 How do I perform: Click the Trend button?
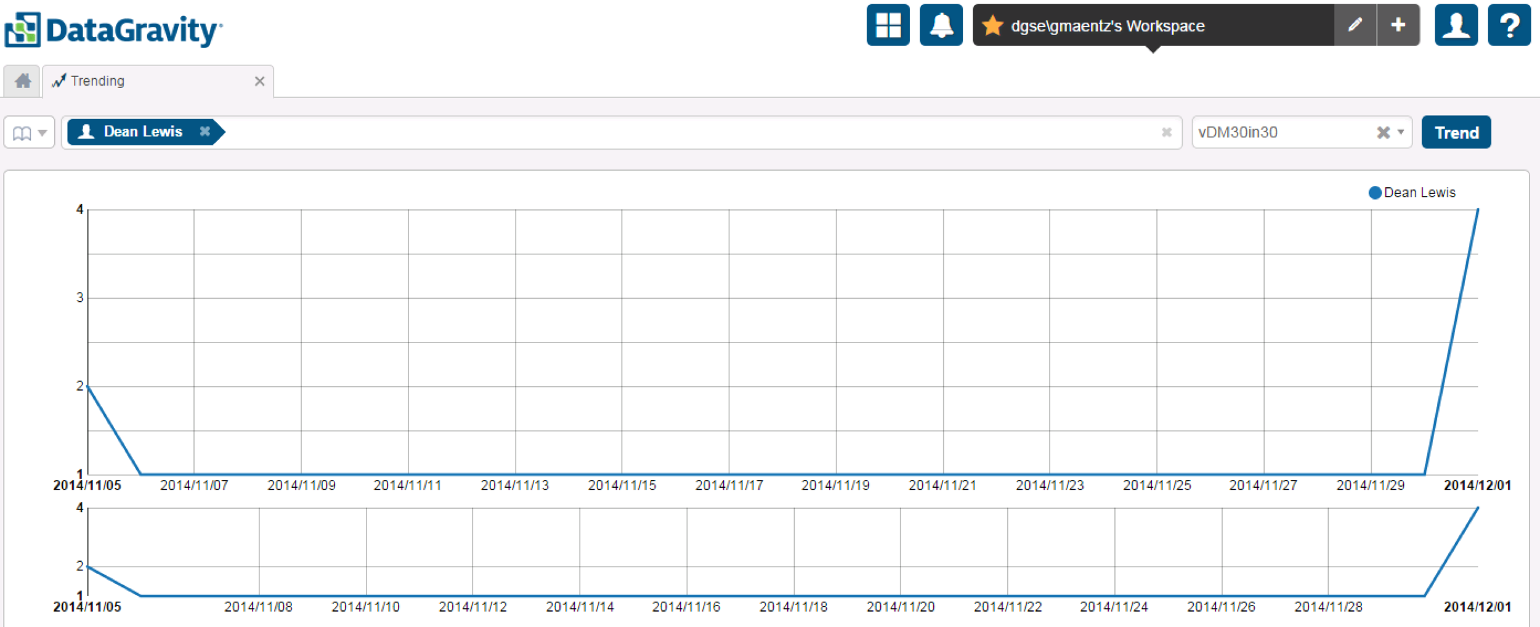(1456, 132)
